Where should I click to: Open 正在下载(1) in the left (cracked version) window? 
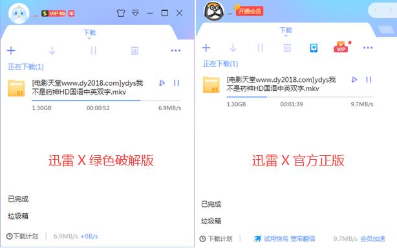pos(26,67)
